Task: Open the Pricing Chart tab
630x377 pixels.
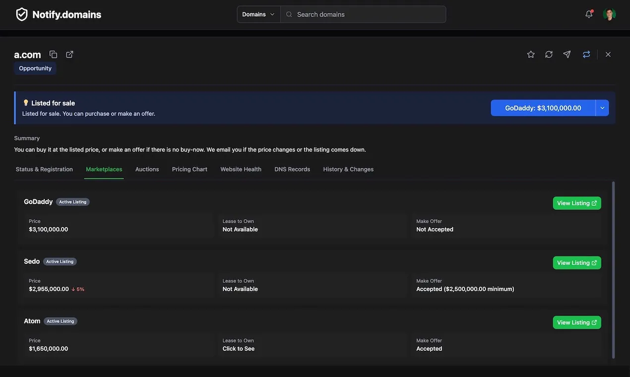Action: coord(189,169)
